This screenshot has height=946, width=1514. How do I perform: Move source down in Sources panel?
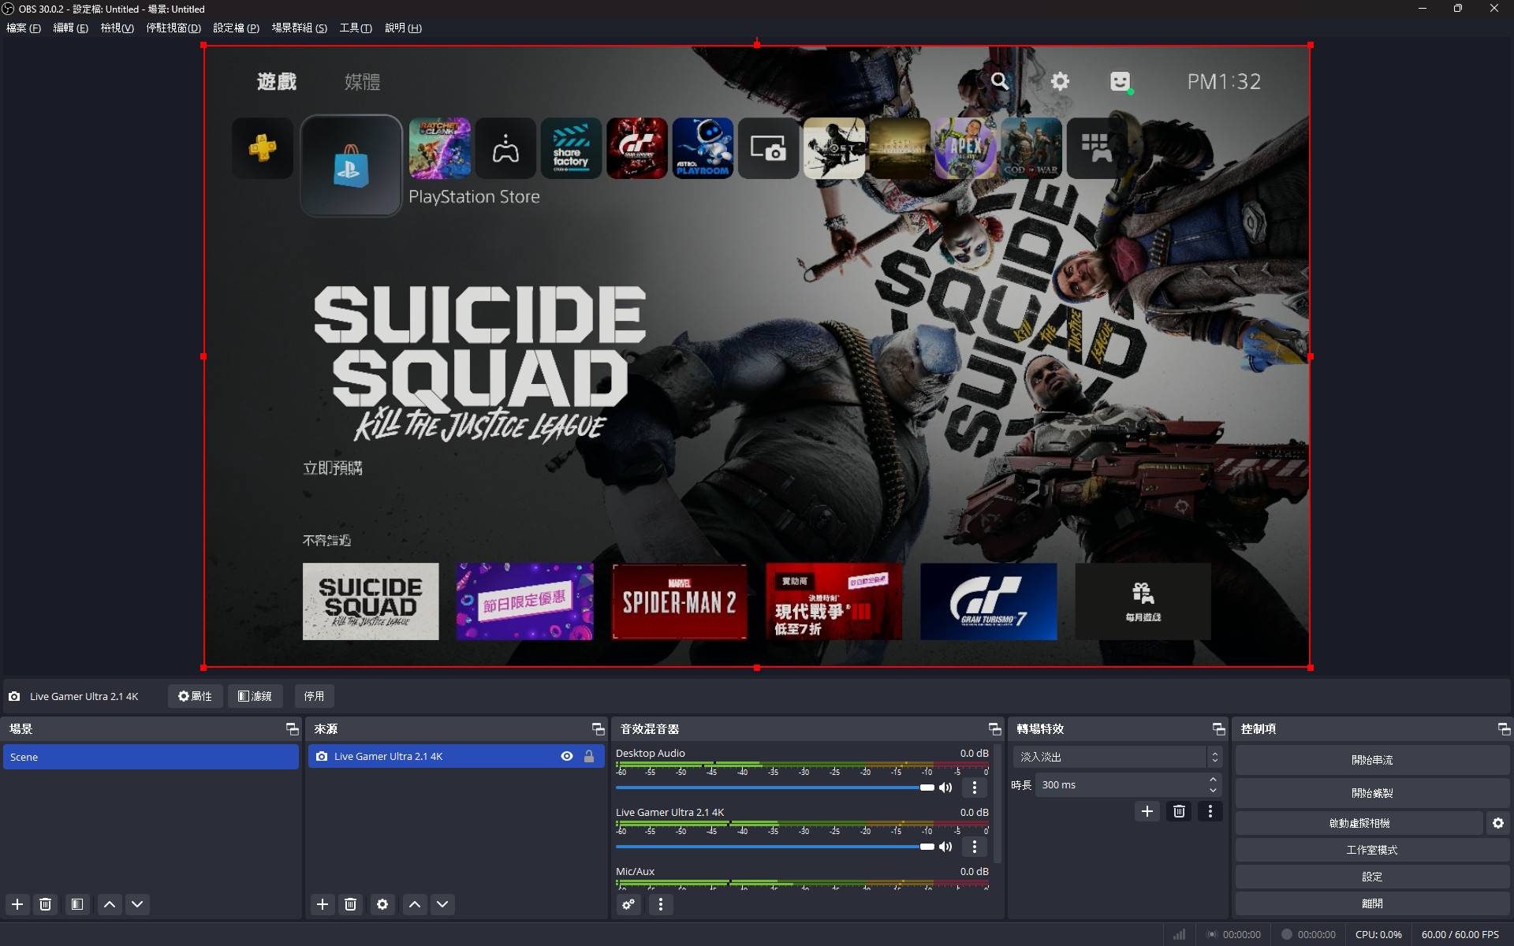click(442, 904)
